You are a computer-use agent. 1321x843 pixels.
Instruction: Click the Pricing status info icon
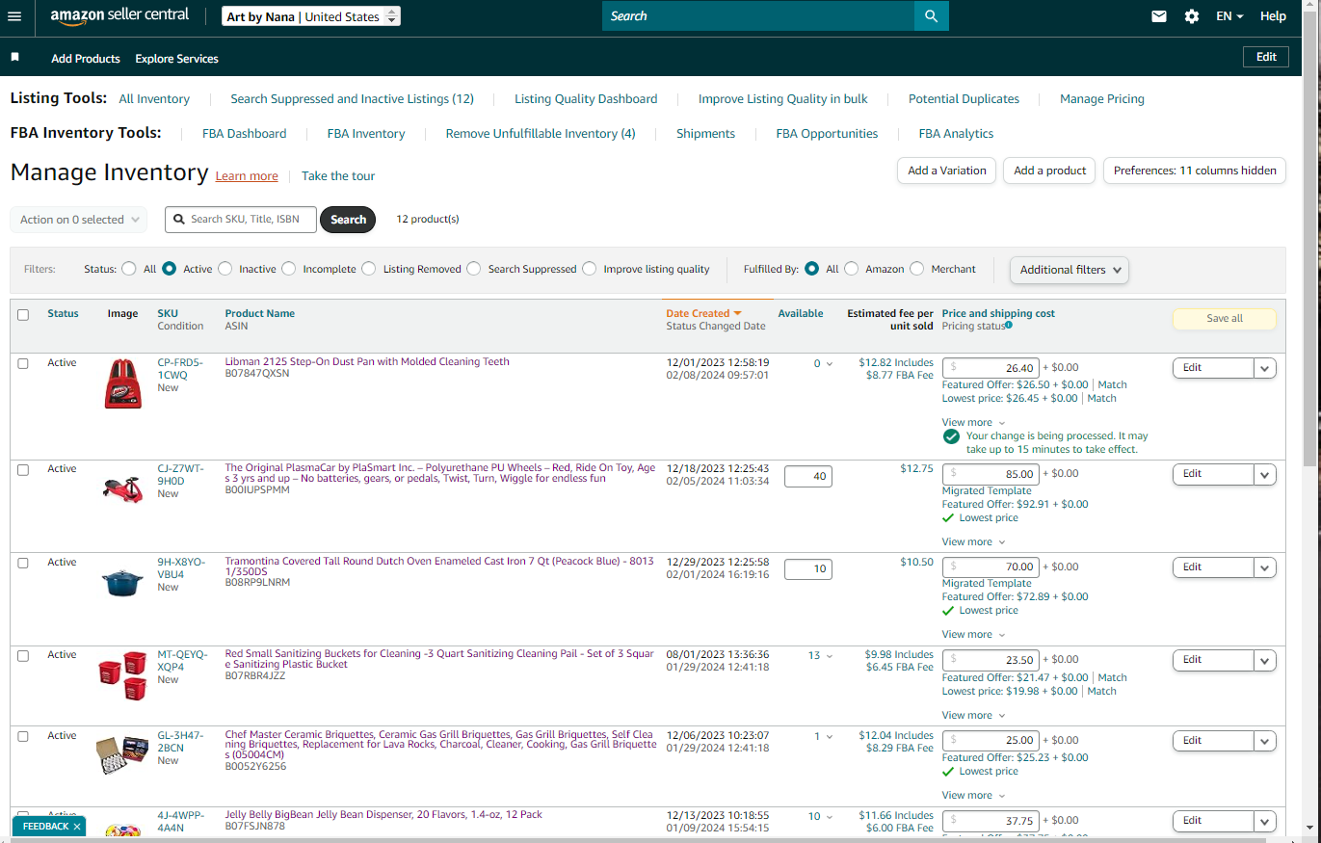(1009, 326)
